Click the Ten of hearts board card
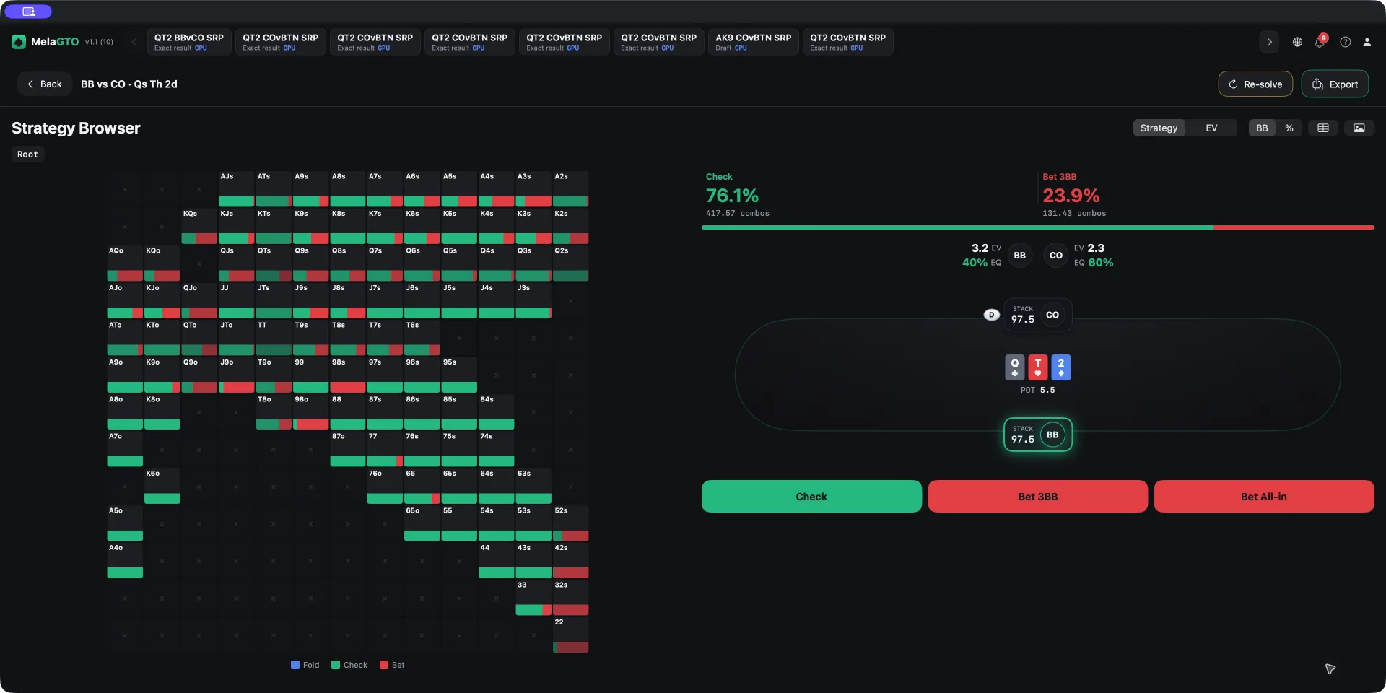This screenshot has height=693, width=1386. (1038, 367)
